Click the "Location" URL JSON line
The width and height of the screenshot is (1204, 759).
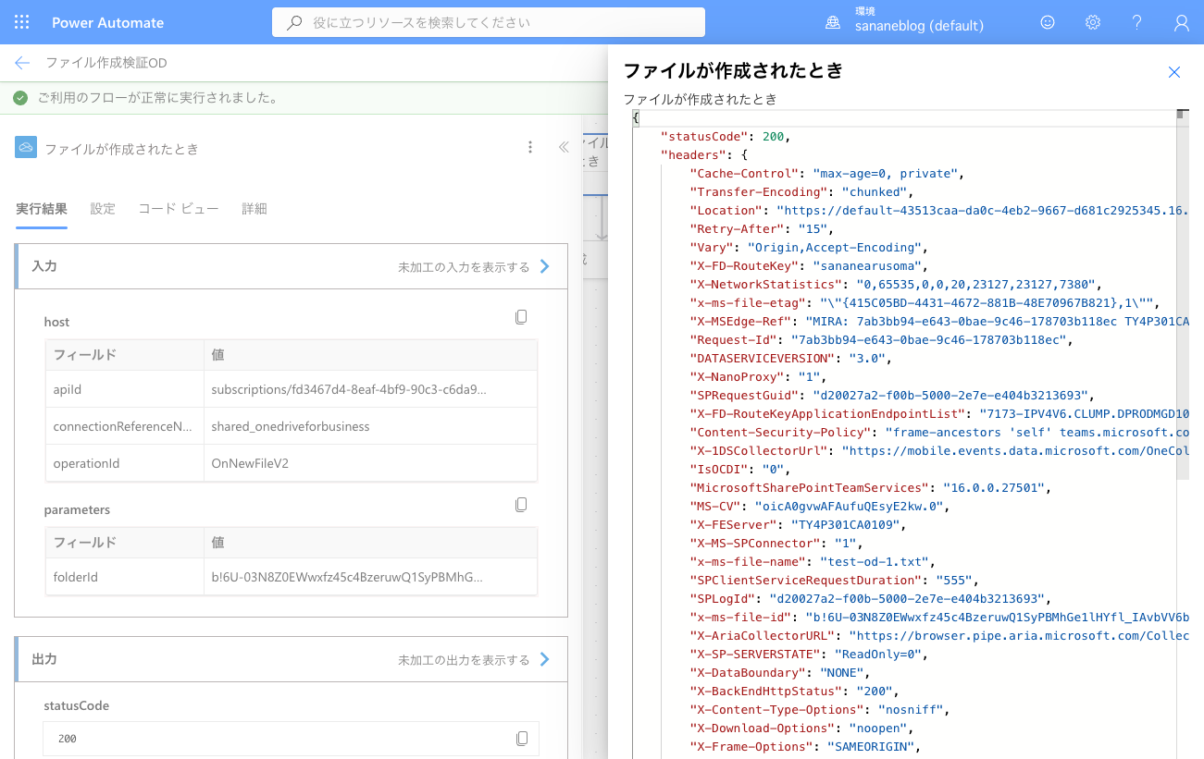938,210
